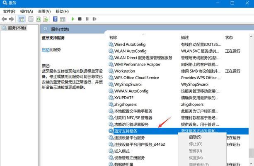Screen dimensions: 254x166
Task: Click gear icon of Workstation service
Action: pos(111,71)
